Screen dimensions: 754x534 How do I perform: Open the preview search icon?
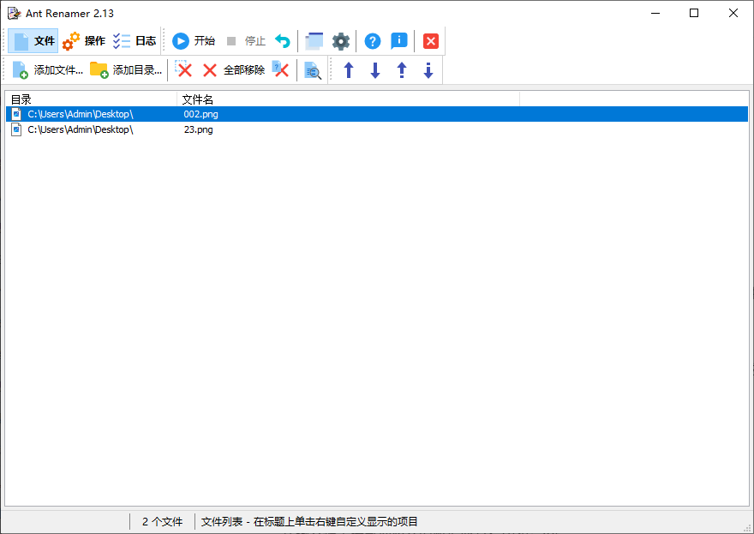(x=313, y=70)
